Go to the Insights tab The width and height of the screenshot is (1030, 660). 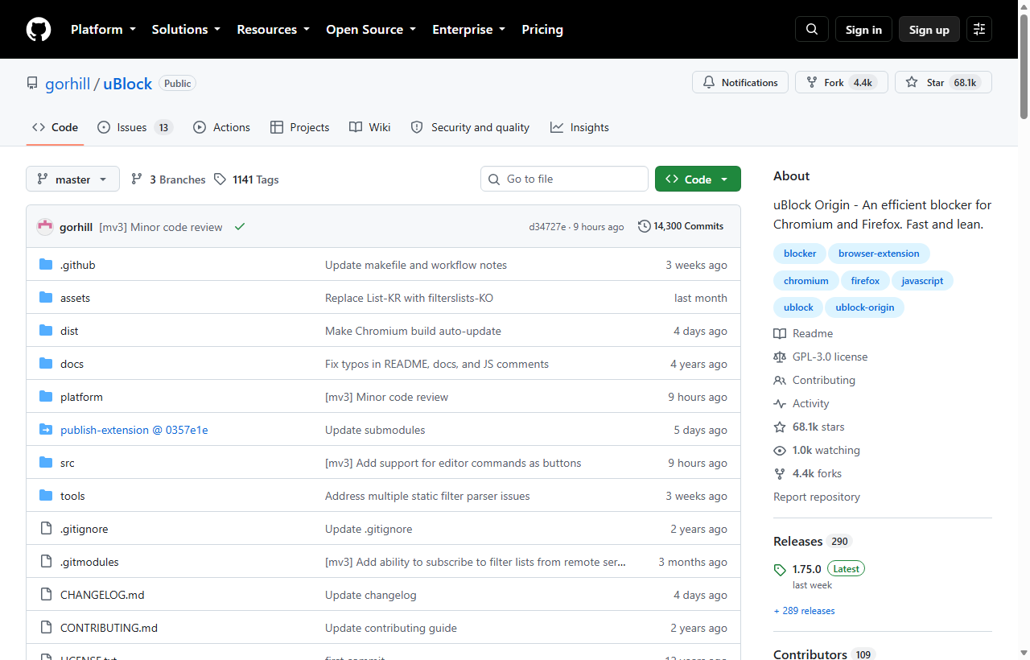pyautogui.click(x=579, y=127)
